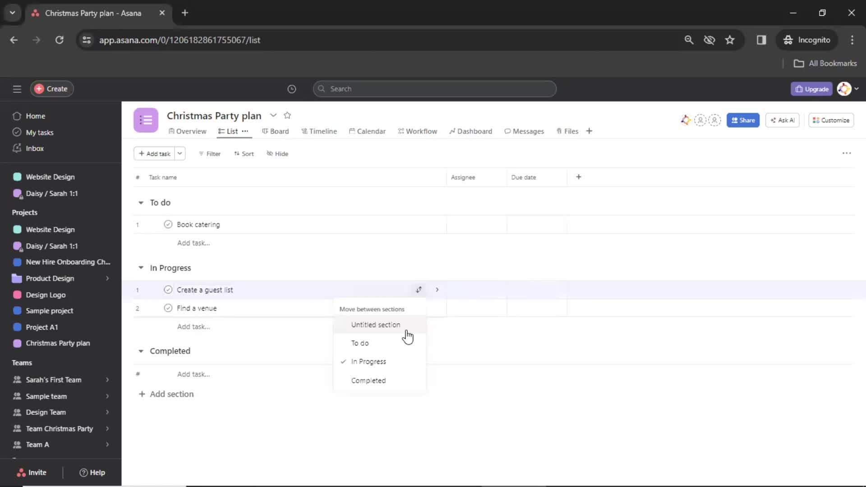Check the In Progress checkmark status
Screen dimensions: 866x487
click(x=344, y=361)
